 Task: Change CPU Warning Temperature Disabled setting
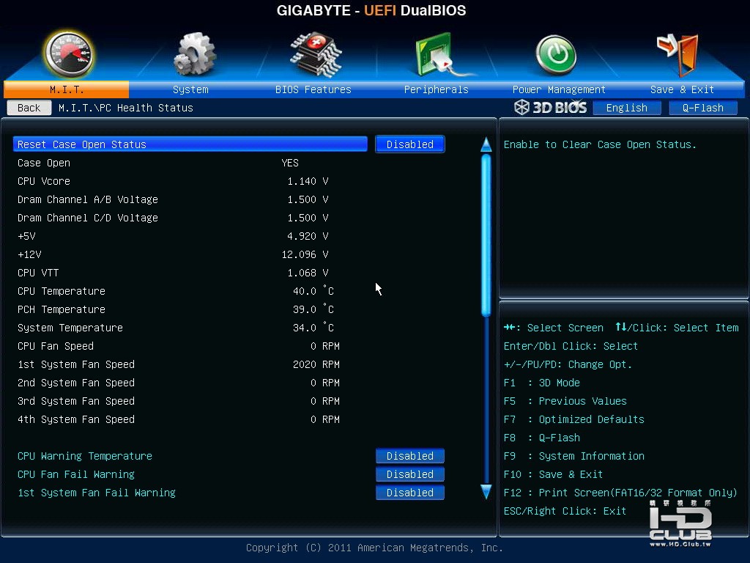coord(410,456)
